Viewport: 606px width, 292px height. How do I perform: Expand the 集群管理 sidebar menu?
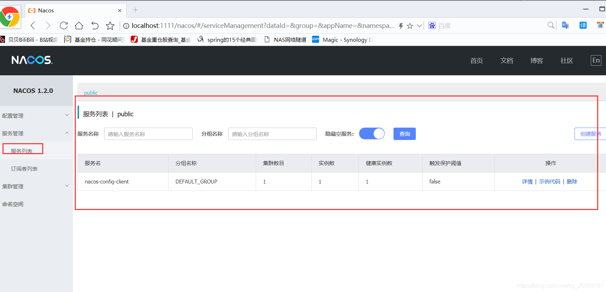[36, 186]
